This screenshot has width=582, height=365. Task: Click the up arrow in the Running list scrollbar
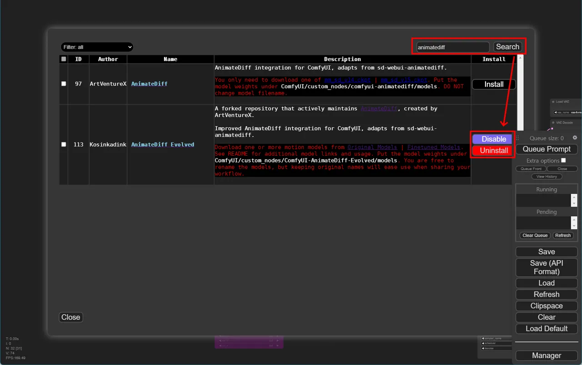574,198
